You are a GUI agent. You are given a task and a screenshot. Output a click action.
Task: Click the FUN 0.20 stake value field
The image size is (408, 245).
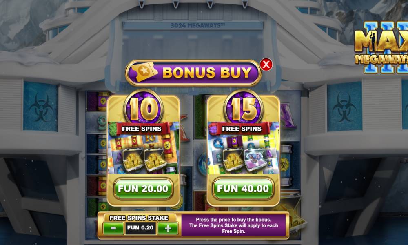pyautogui.click(x=140, y=228)
